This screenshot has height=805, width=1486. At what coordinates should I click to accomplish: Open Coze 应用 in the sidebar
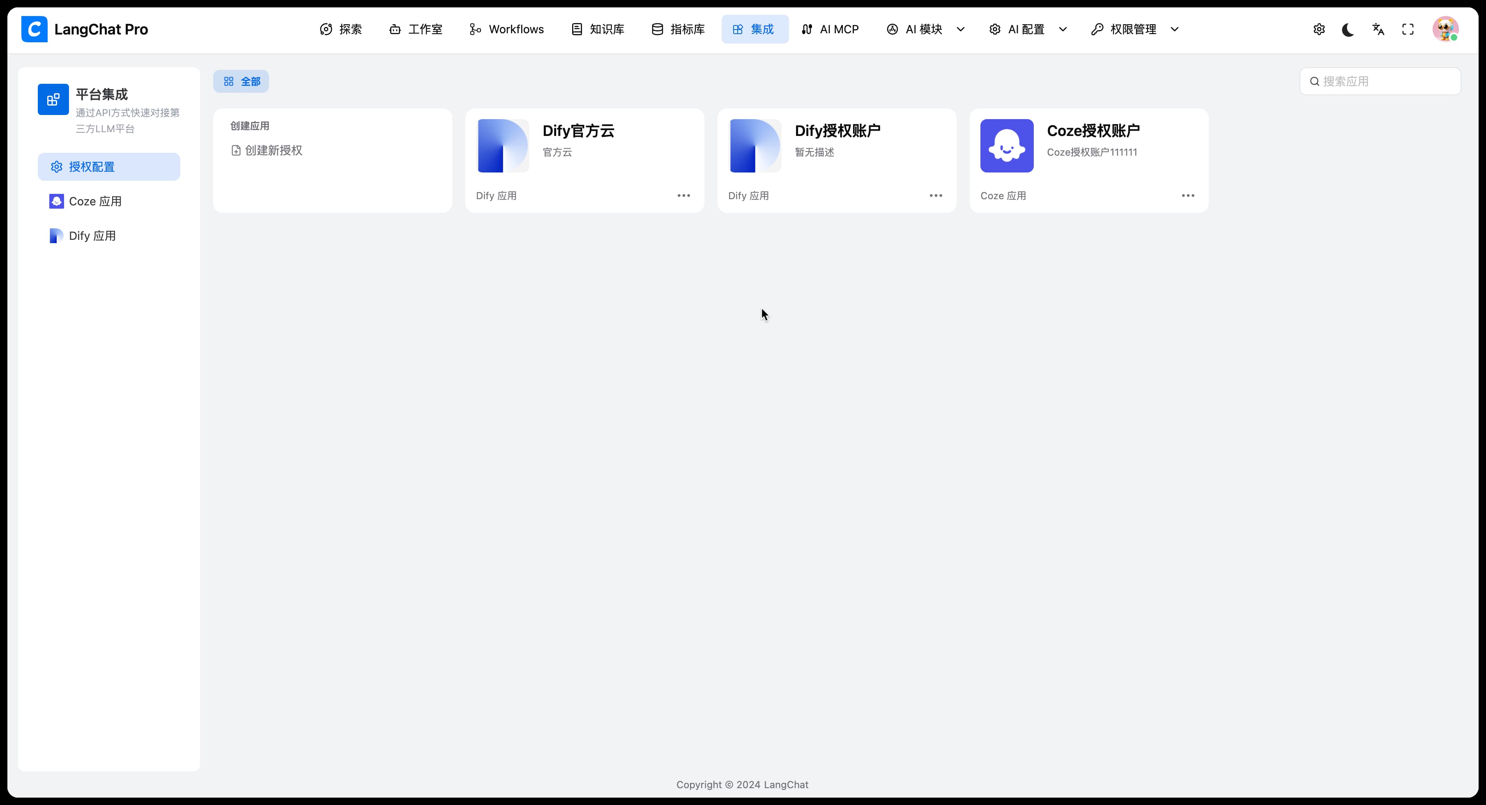(x=109, y=201)
